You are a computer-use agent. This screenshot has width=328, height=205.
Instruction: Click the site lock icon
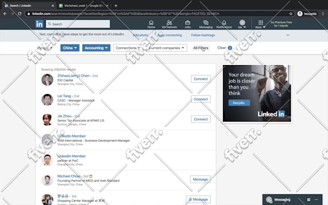[28, 14]
